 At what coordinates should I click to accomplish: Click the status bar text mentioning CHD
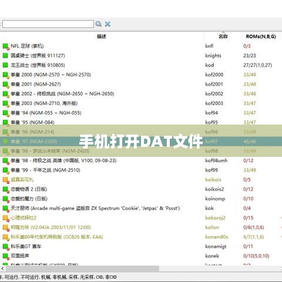coord(58,277)
